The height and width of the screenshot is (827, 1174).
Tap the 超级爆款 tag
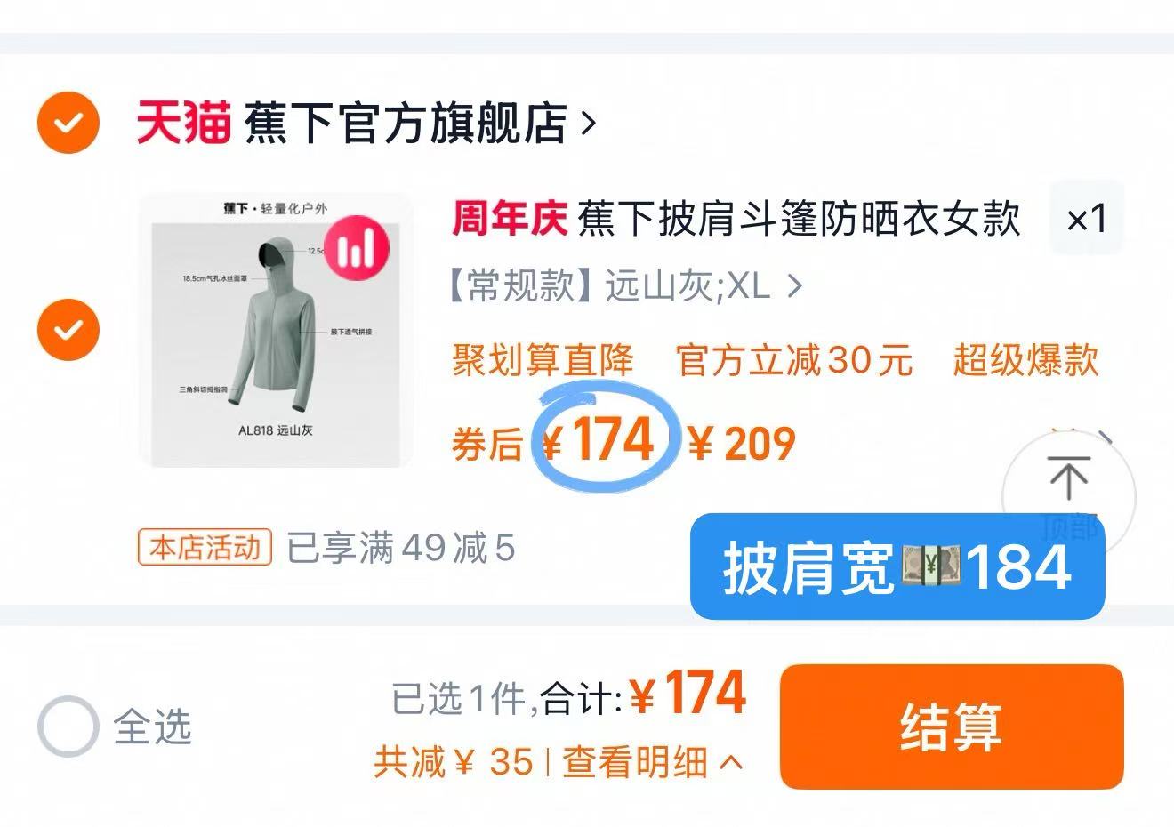click(x=1026, y=360)
